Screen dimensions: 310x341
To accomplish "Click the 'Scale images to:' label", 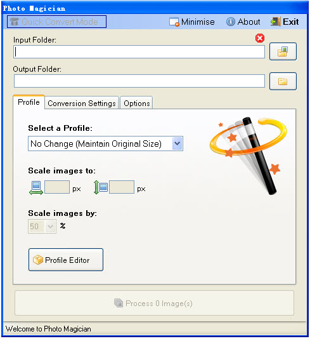I will [62, 171].
